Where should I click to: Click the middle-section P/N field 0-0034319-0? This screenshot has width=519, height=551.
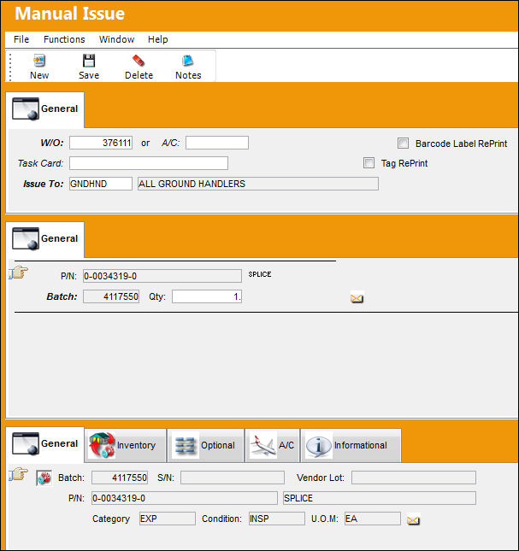click(x=162, y=276)
